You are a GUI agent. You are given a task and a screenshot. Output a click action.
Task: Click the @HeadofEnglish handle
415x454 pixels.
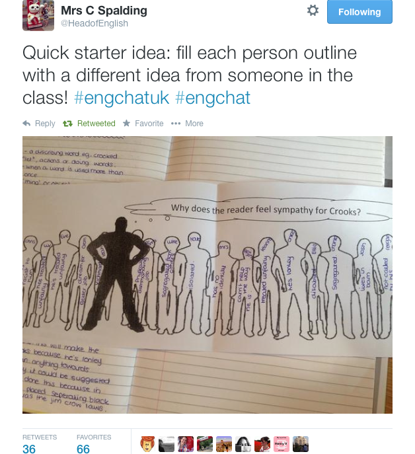pyautogui.click(x=94, y=23)
